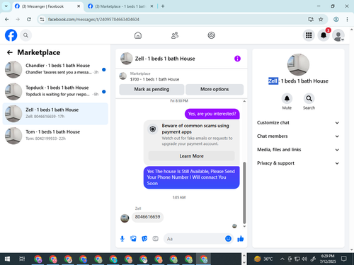Open the Groups icon in top navigation

pyautogui.click(x=211, y=35)
